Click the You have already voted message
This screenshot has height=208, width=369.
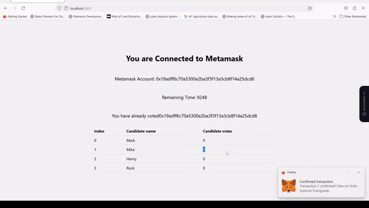184,116
